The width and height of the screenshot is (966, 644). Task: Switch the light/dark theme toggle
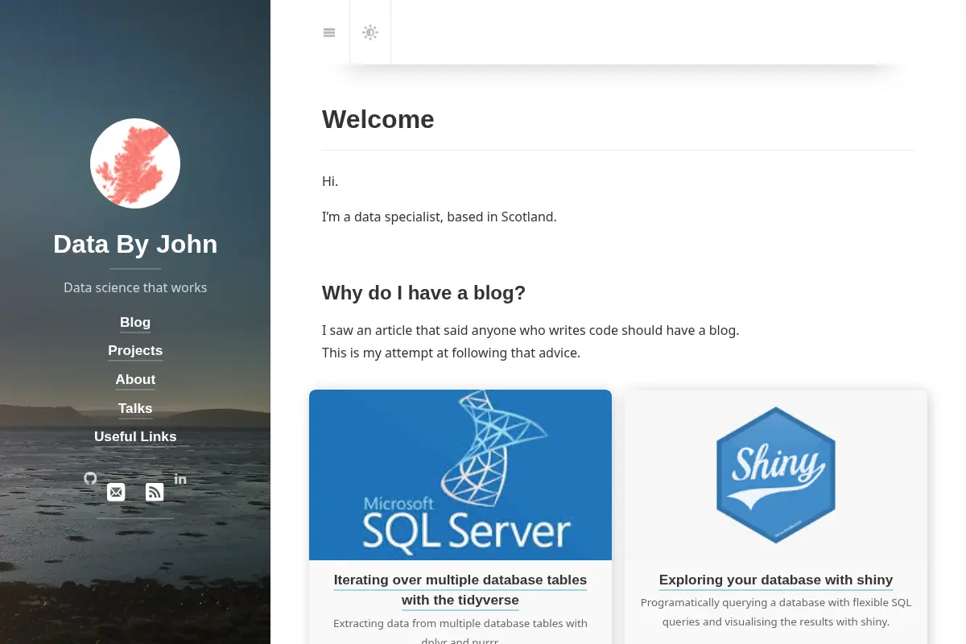click(370, 32)
